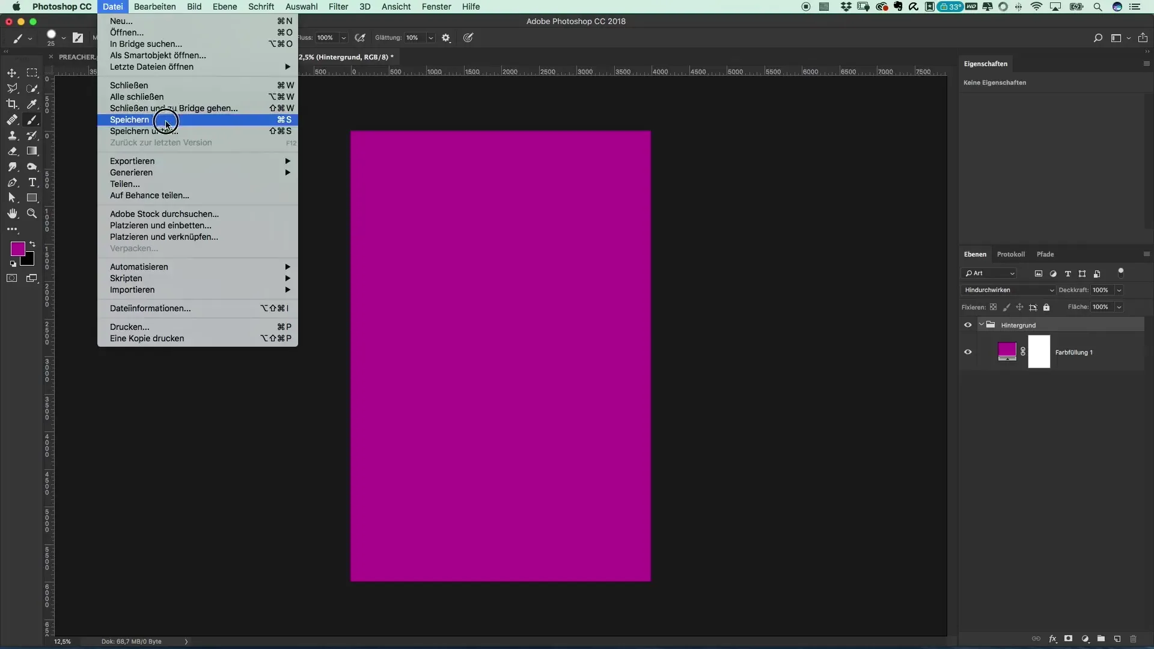The width and height of the screenshot is (1154, 649).
Task: Open the Edit Toolbar three-dots button
Action: pyautogui.click(x=12, y=230)
